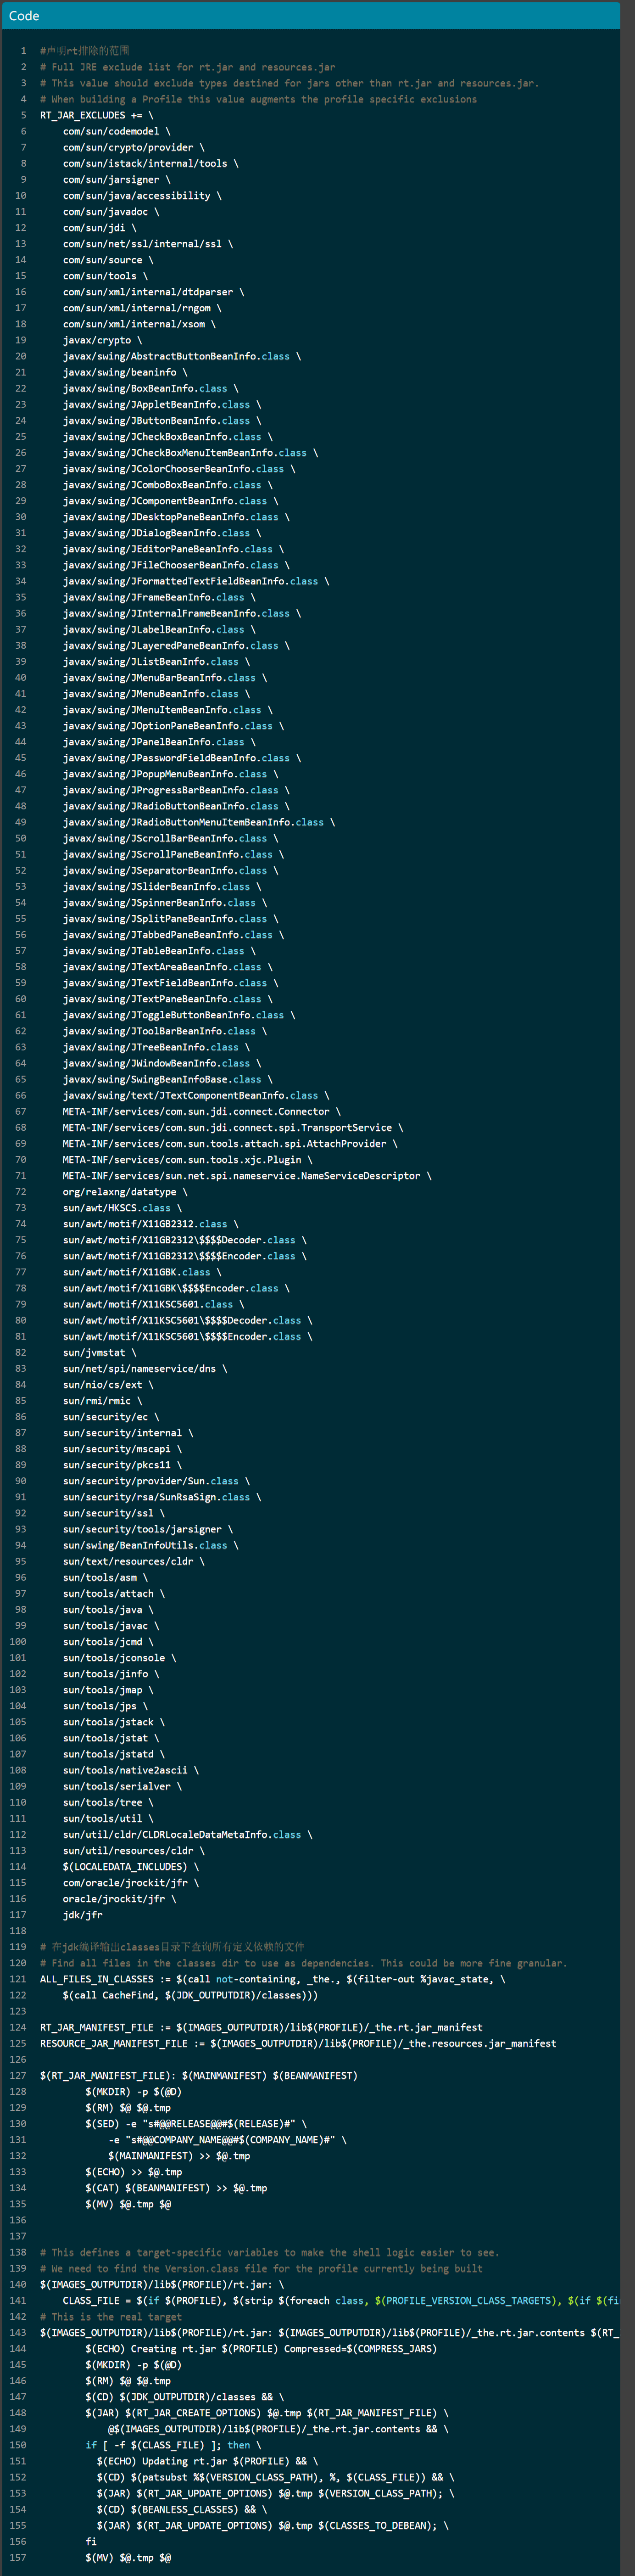Screen dimensions: 635x2576
Task: Click the "$(ECHO) Updating rt.jar" line
Action: coord(207,2461)
